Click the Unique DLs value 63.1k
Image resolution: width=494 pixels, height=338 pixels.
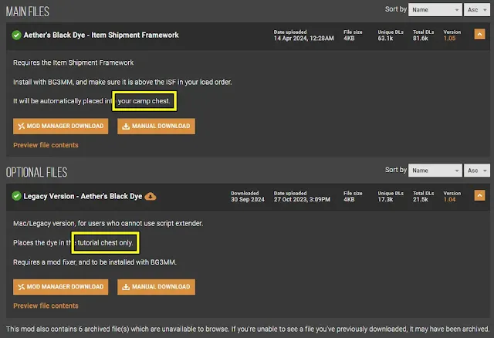pyautogui.click(x=385, y=38)
